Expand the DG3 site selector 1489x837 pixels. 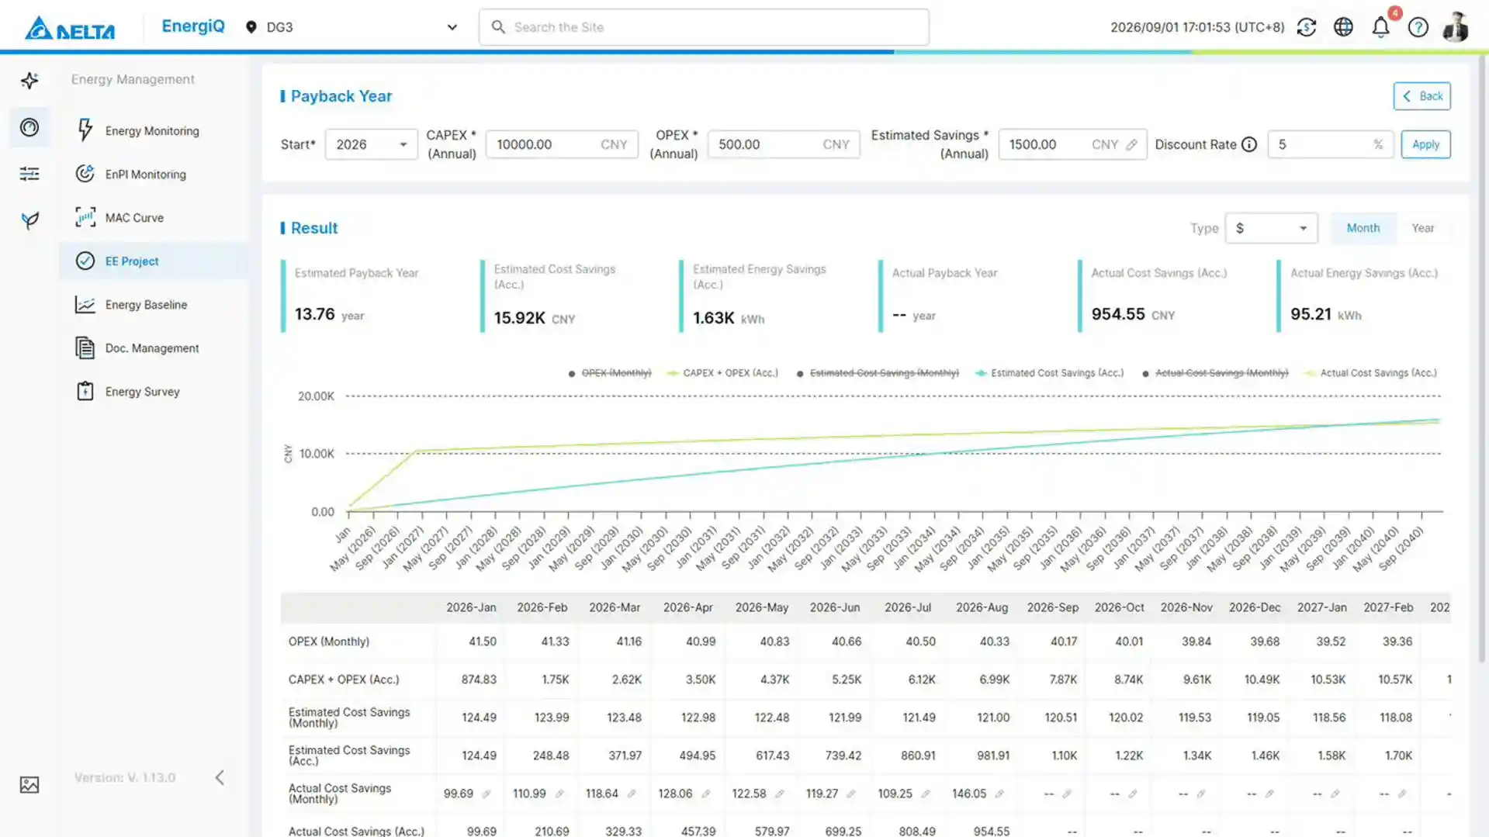pos(351,27)
